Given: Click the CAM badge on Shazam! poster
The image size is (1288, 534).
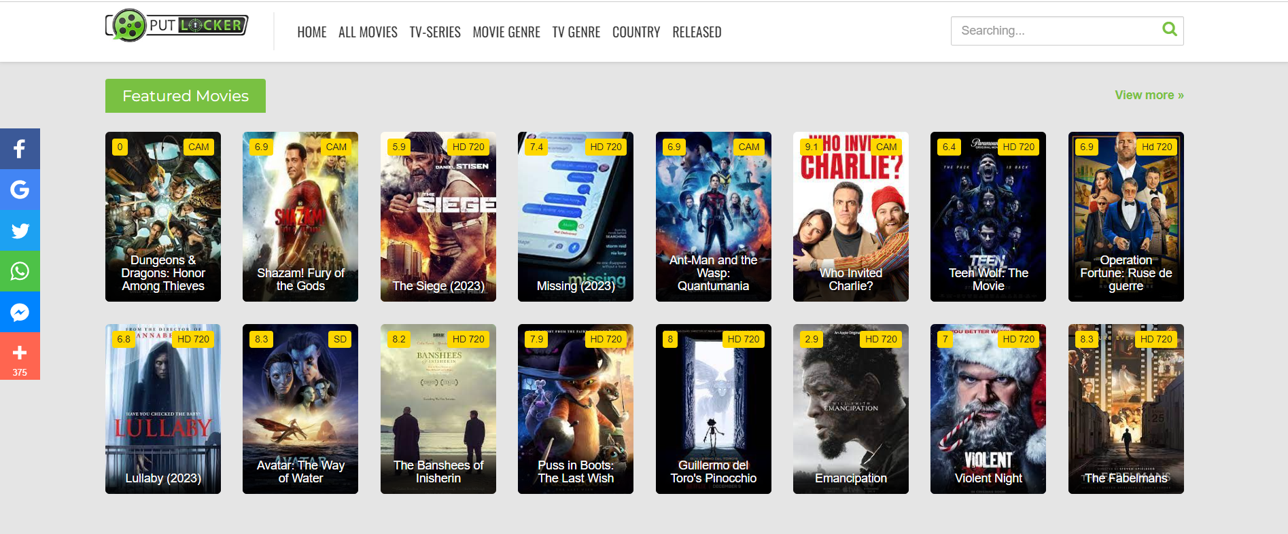Looking at the screenshot, I should pos(336,147).
